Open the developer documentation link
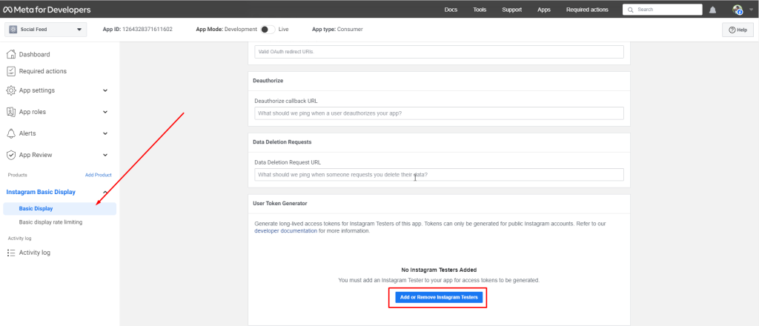Image resolution: width=759 pixels, height=326 pixels. pyautogui.click(x=285, y=230)
